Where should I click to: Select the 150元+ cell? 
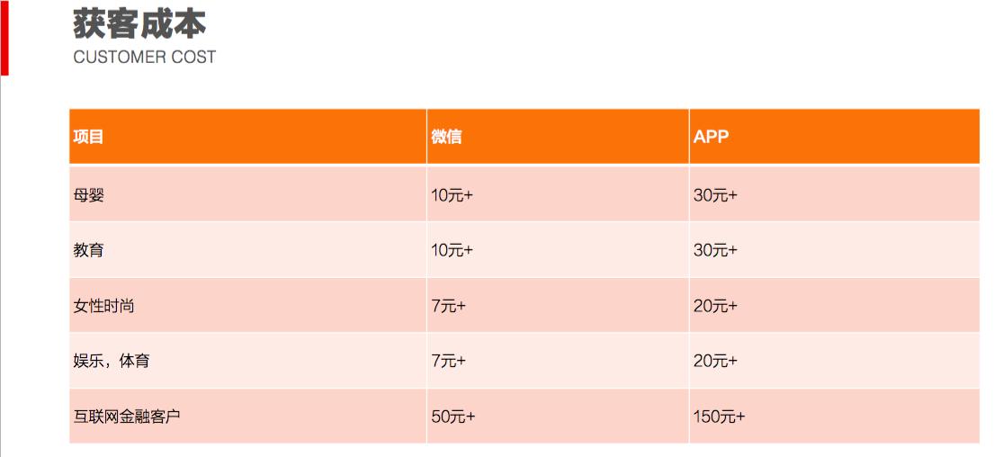point(719,417)
